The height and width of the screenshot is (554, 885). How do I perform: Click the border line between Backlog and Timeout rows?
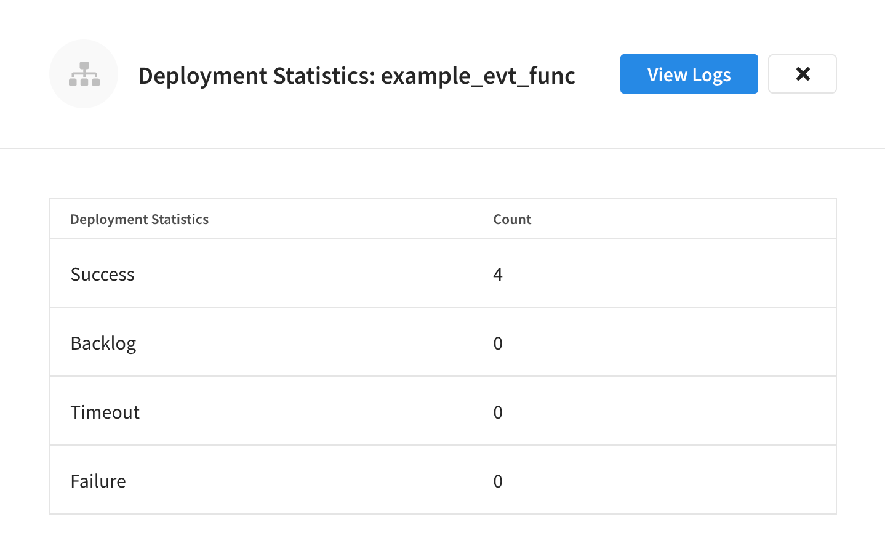[x=442, y=376]
